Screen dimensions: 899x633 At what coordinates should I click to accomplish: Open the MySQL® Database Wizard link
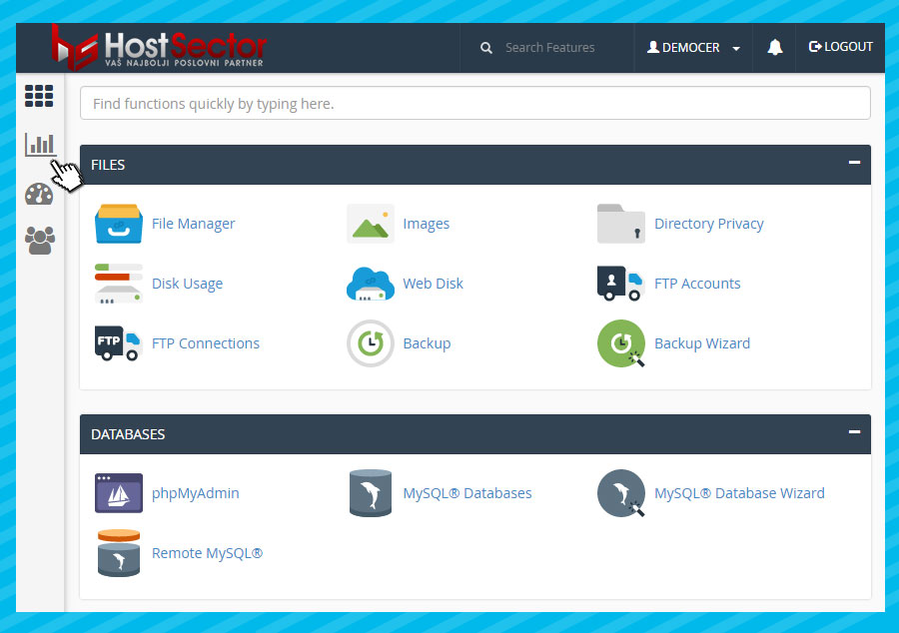pos(739,493)
